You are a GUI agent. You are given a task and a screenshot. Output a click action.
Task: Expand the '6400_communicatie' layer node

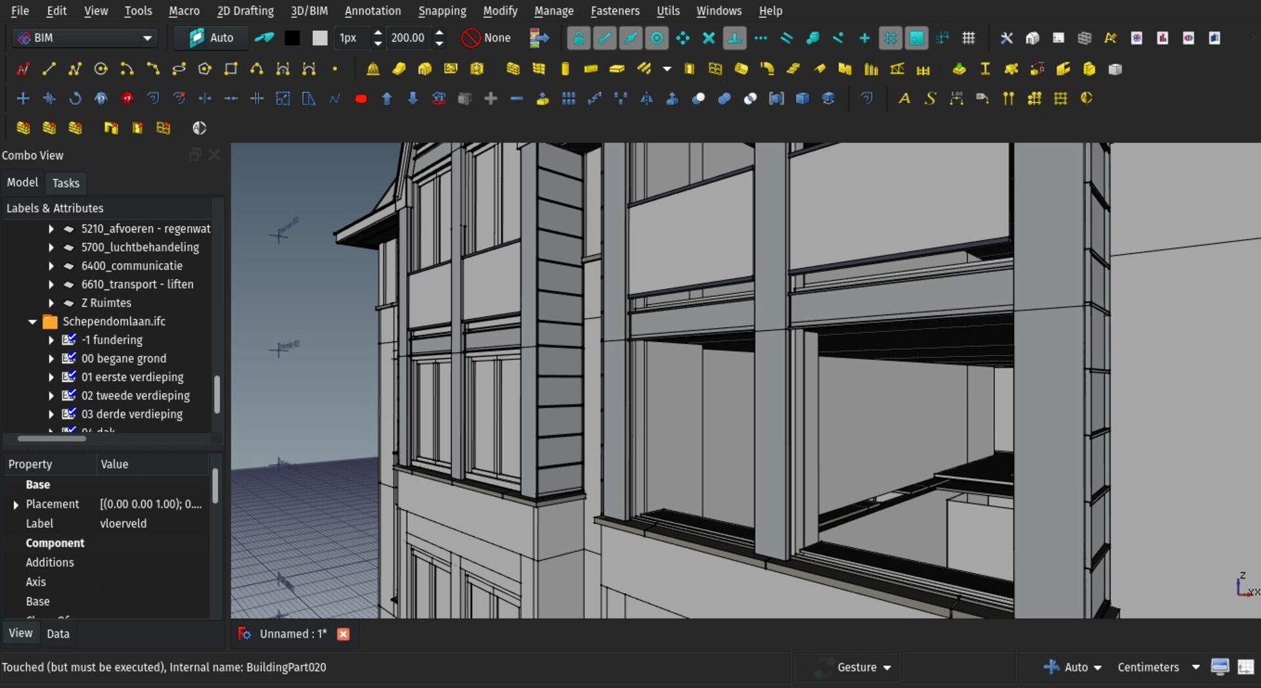[51, 266]
